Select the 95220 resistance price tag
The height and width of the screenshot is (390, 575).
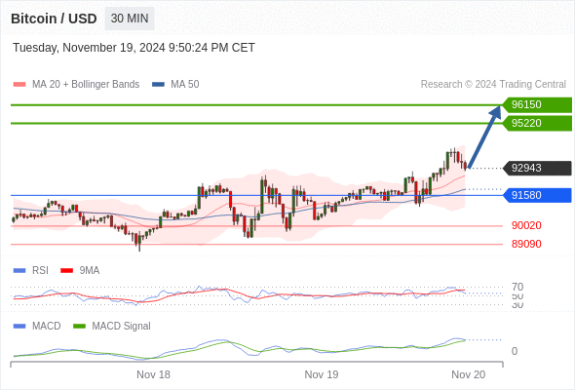pyautogui.click(x=537, y=123)
